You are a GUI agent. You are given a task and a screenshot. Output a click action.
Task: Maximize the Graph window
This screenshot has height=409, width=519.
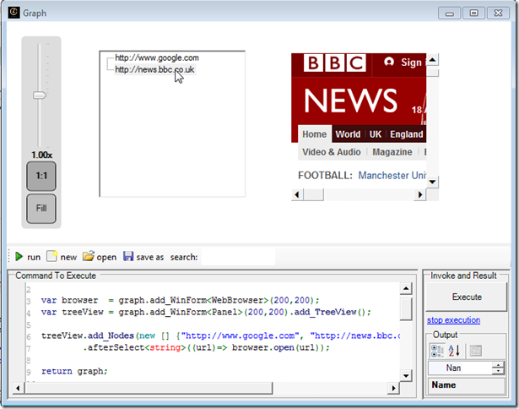[473, 14]
